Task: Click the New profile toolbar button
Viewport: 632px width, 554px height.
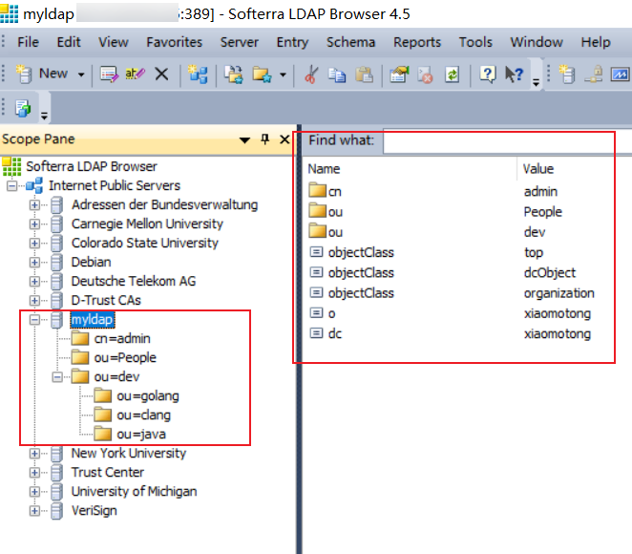Action: [x=42, y=75]
